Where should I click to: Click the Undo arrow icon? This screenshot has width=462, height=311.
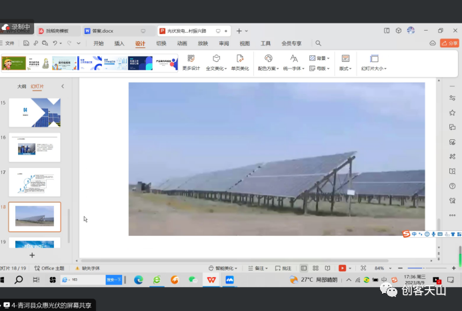[x=55, y=43]
